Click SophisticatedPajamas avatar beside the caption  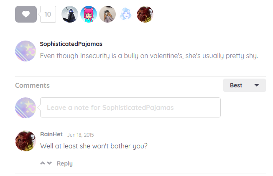26,51
